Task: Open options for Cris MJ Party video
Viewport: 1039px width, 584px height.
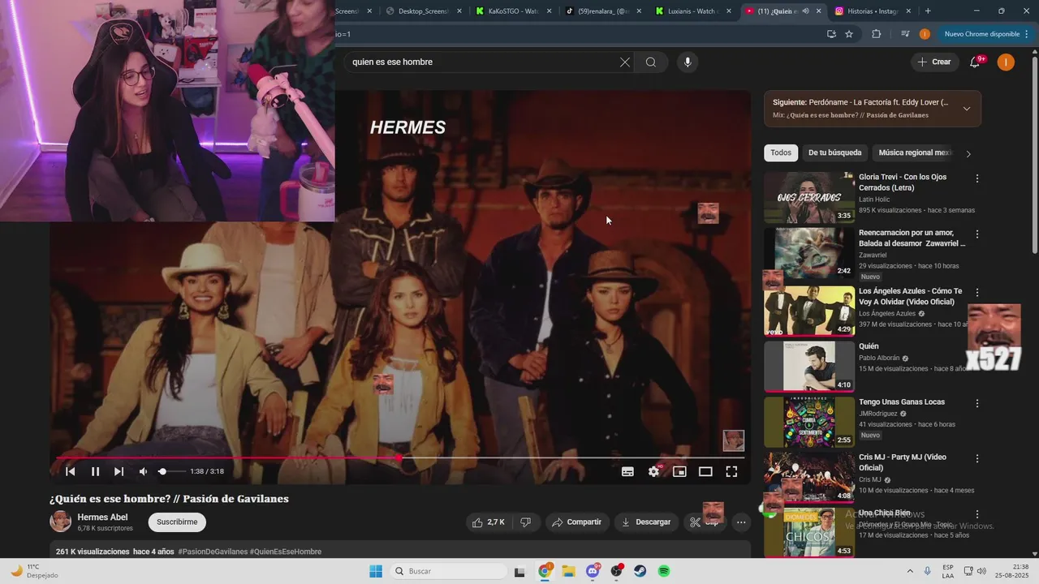Action: (x=977, y=458)
